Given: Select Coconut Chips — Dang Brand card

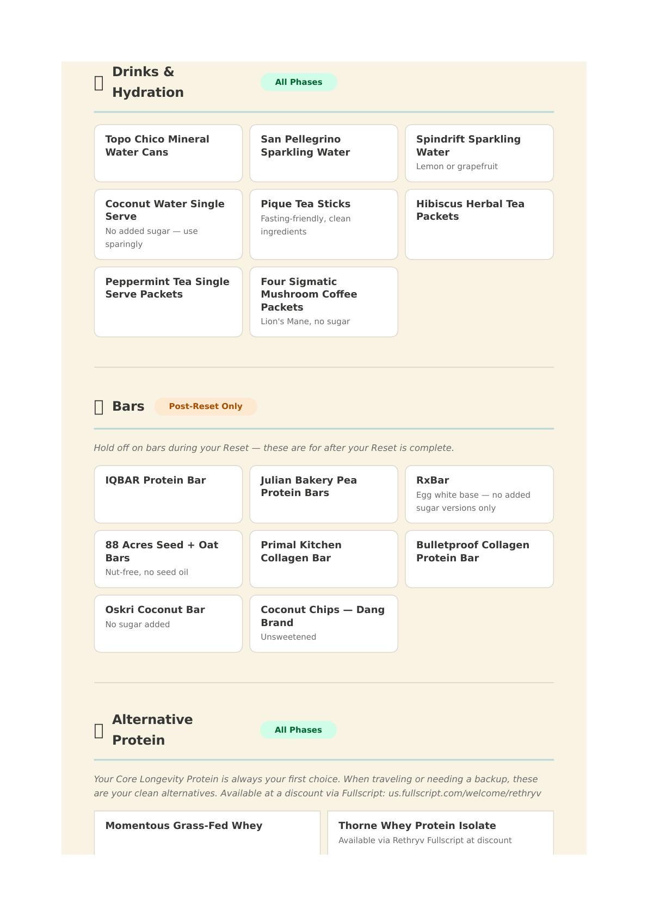Looking at the screenshot, I should 324,624.
